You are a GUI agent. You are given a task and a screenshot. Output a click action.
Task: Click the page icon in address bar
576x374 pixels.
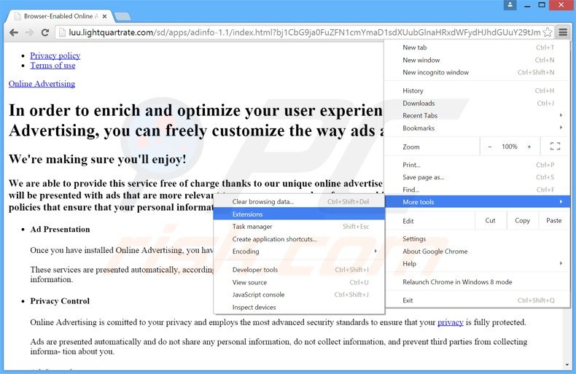tap(62, 32)
